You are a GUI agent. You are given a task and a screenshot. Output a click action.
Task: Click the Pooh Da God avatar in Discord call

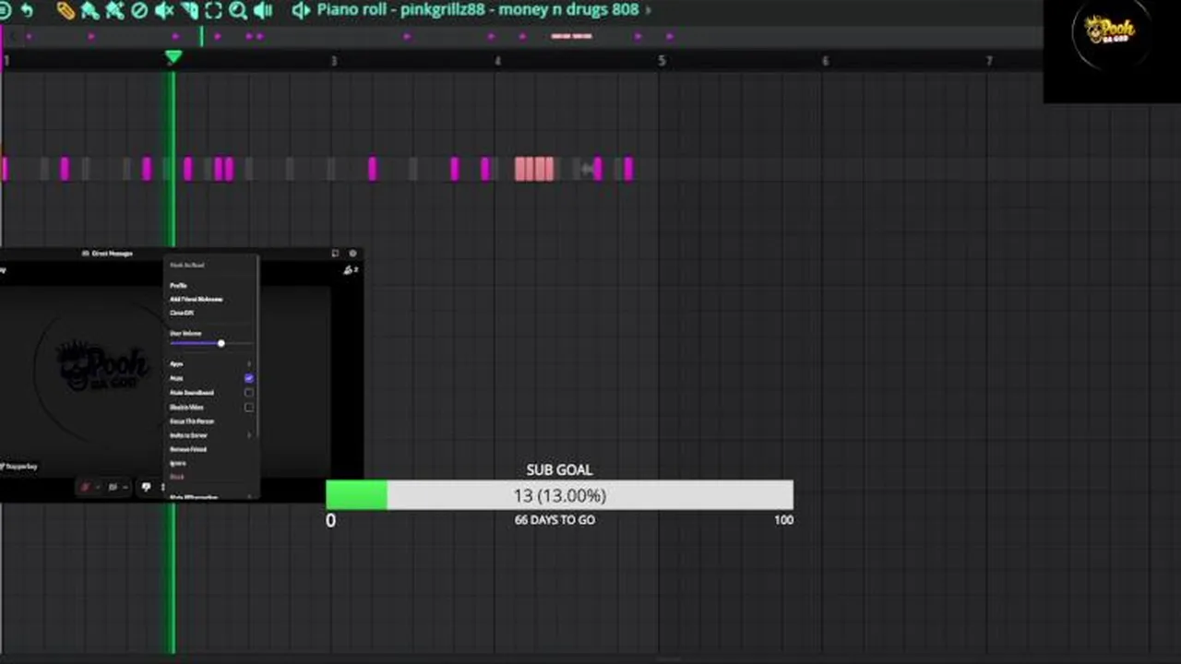(x=101, y=367)
